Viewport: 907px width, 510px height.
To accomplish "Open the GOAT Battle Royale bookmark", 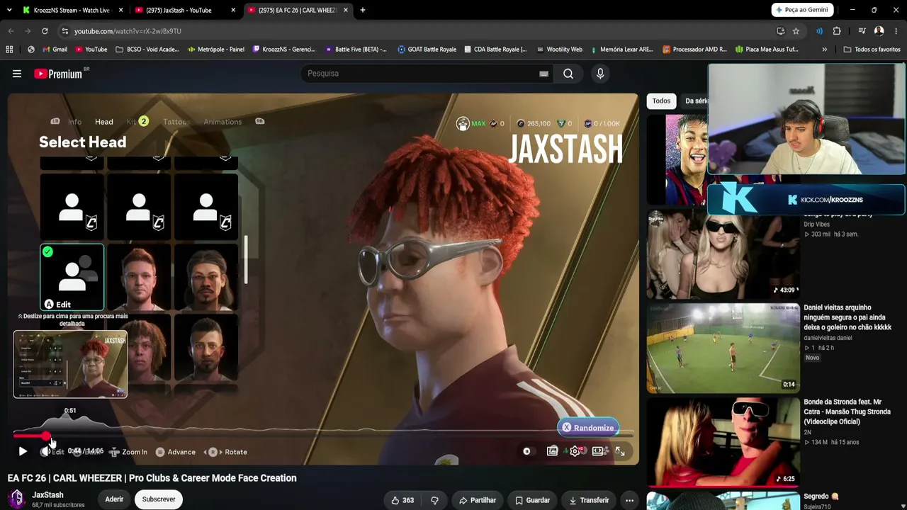I will (x=427, y=50).
